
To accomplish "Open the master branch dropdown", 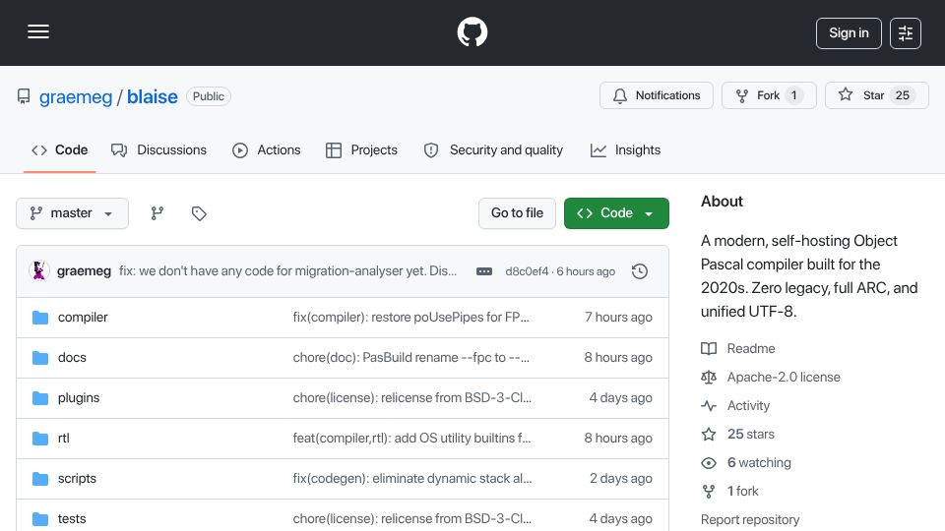I will tap(72, 213).
